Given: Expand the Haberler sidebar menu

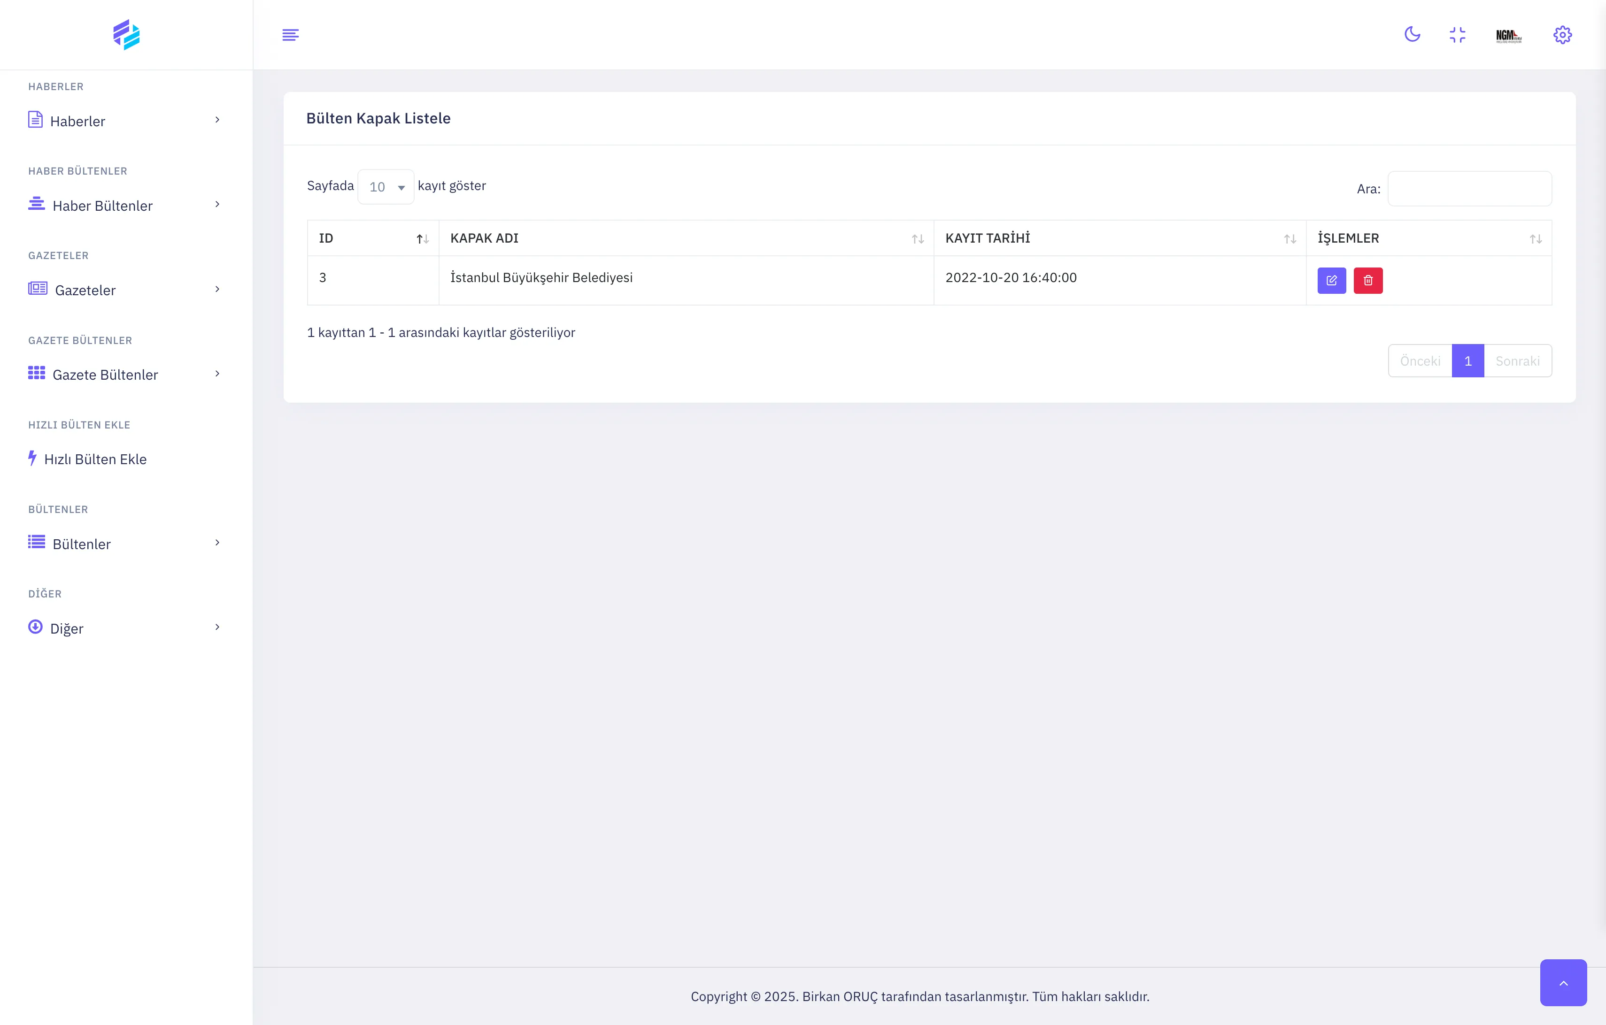Looking at the screenshot, I should (124, 121).
